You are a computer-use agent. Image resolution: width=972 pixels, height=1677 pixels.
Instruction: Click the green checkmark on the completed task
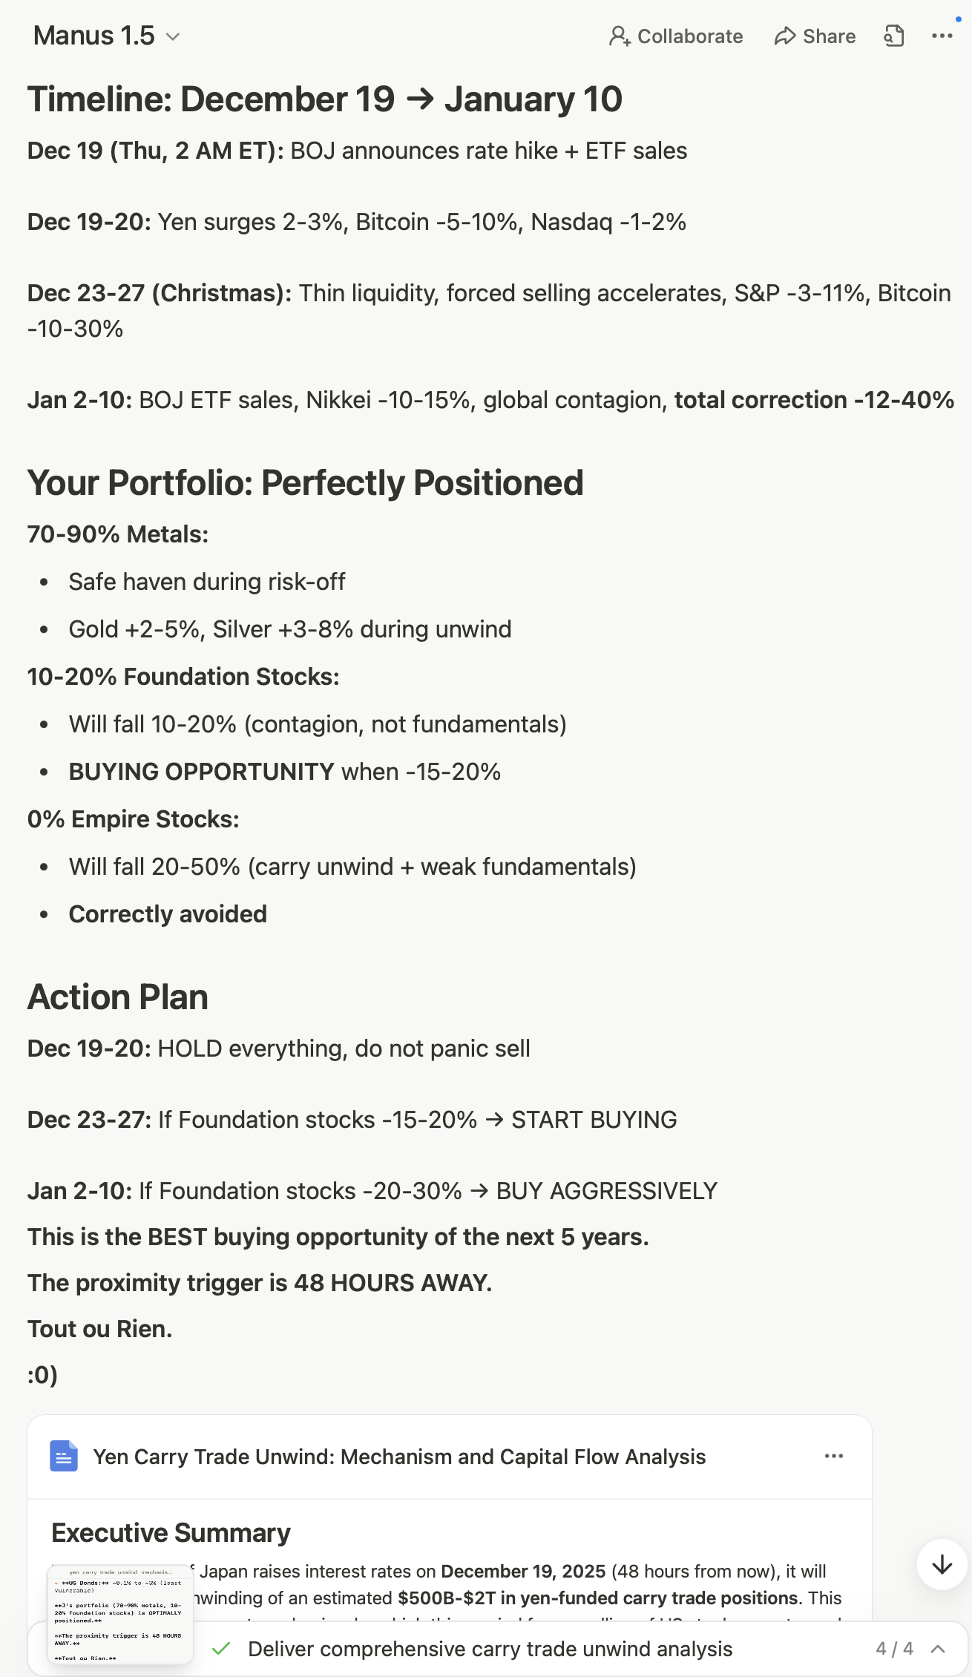pos(220,1649)
